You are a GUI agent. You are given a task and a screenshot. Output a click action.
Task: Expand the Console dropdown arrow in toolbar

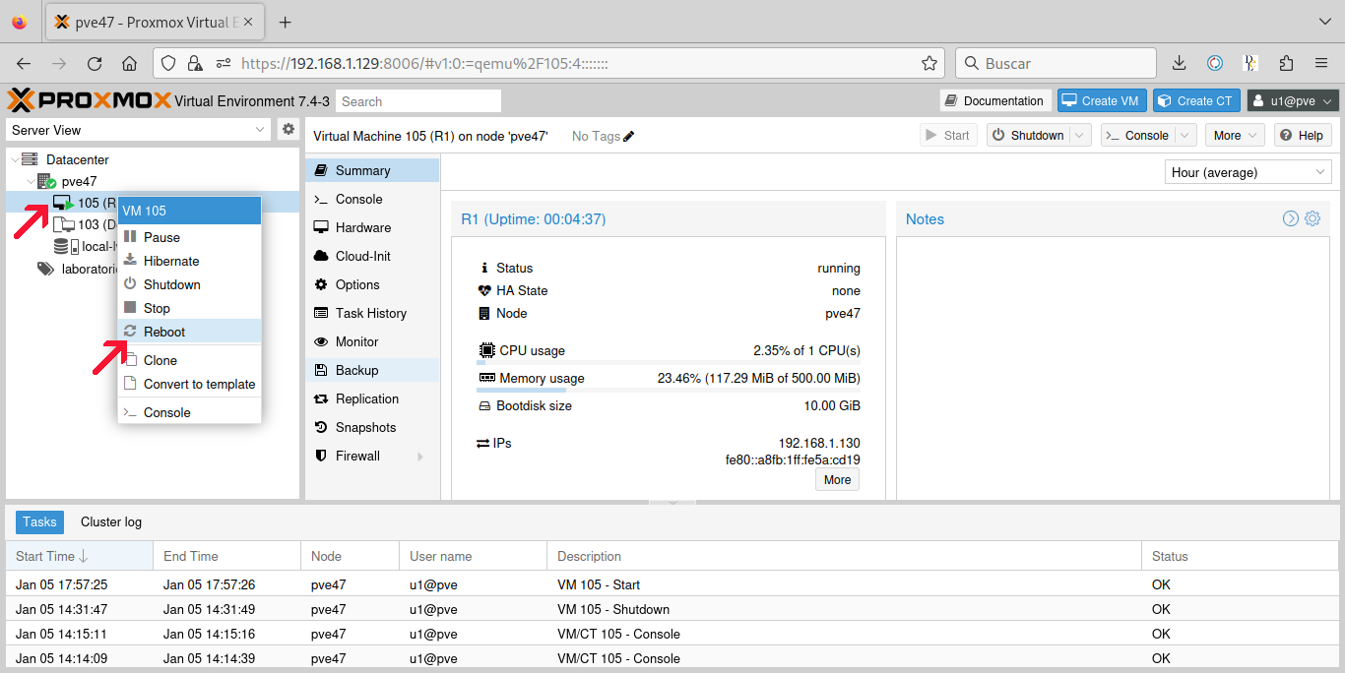1185,136
